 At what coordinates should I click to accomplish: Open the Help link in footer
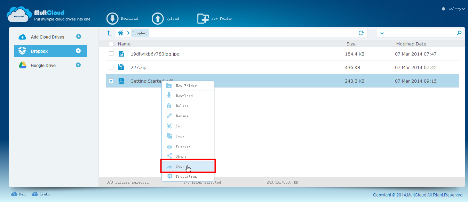pyautogui.click(x=23, y=194)
